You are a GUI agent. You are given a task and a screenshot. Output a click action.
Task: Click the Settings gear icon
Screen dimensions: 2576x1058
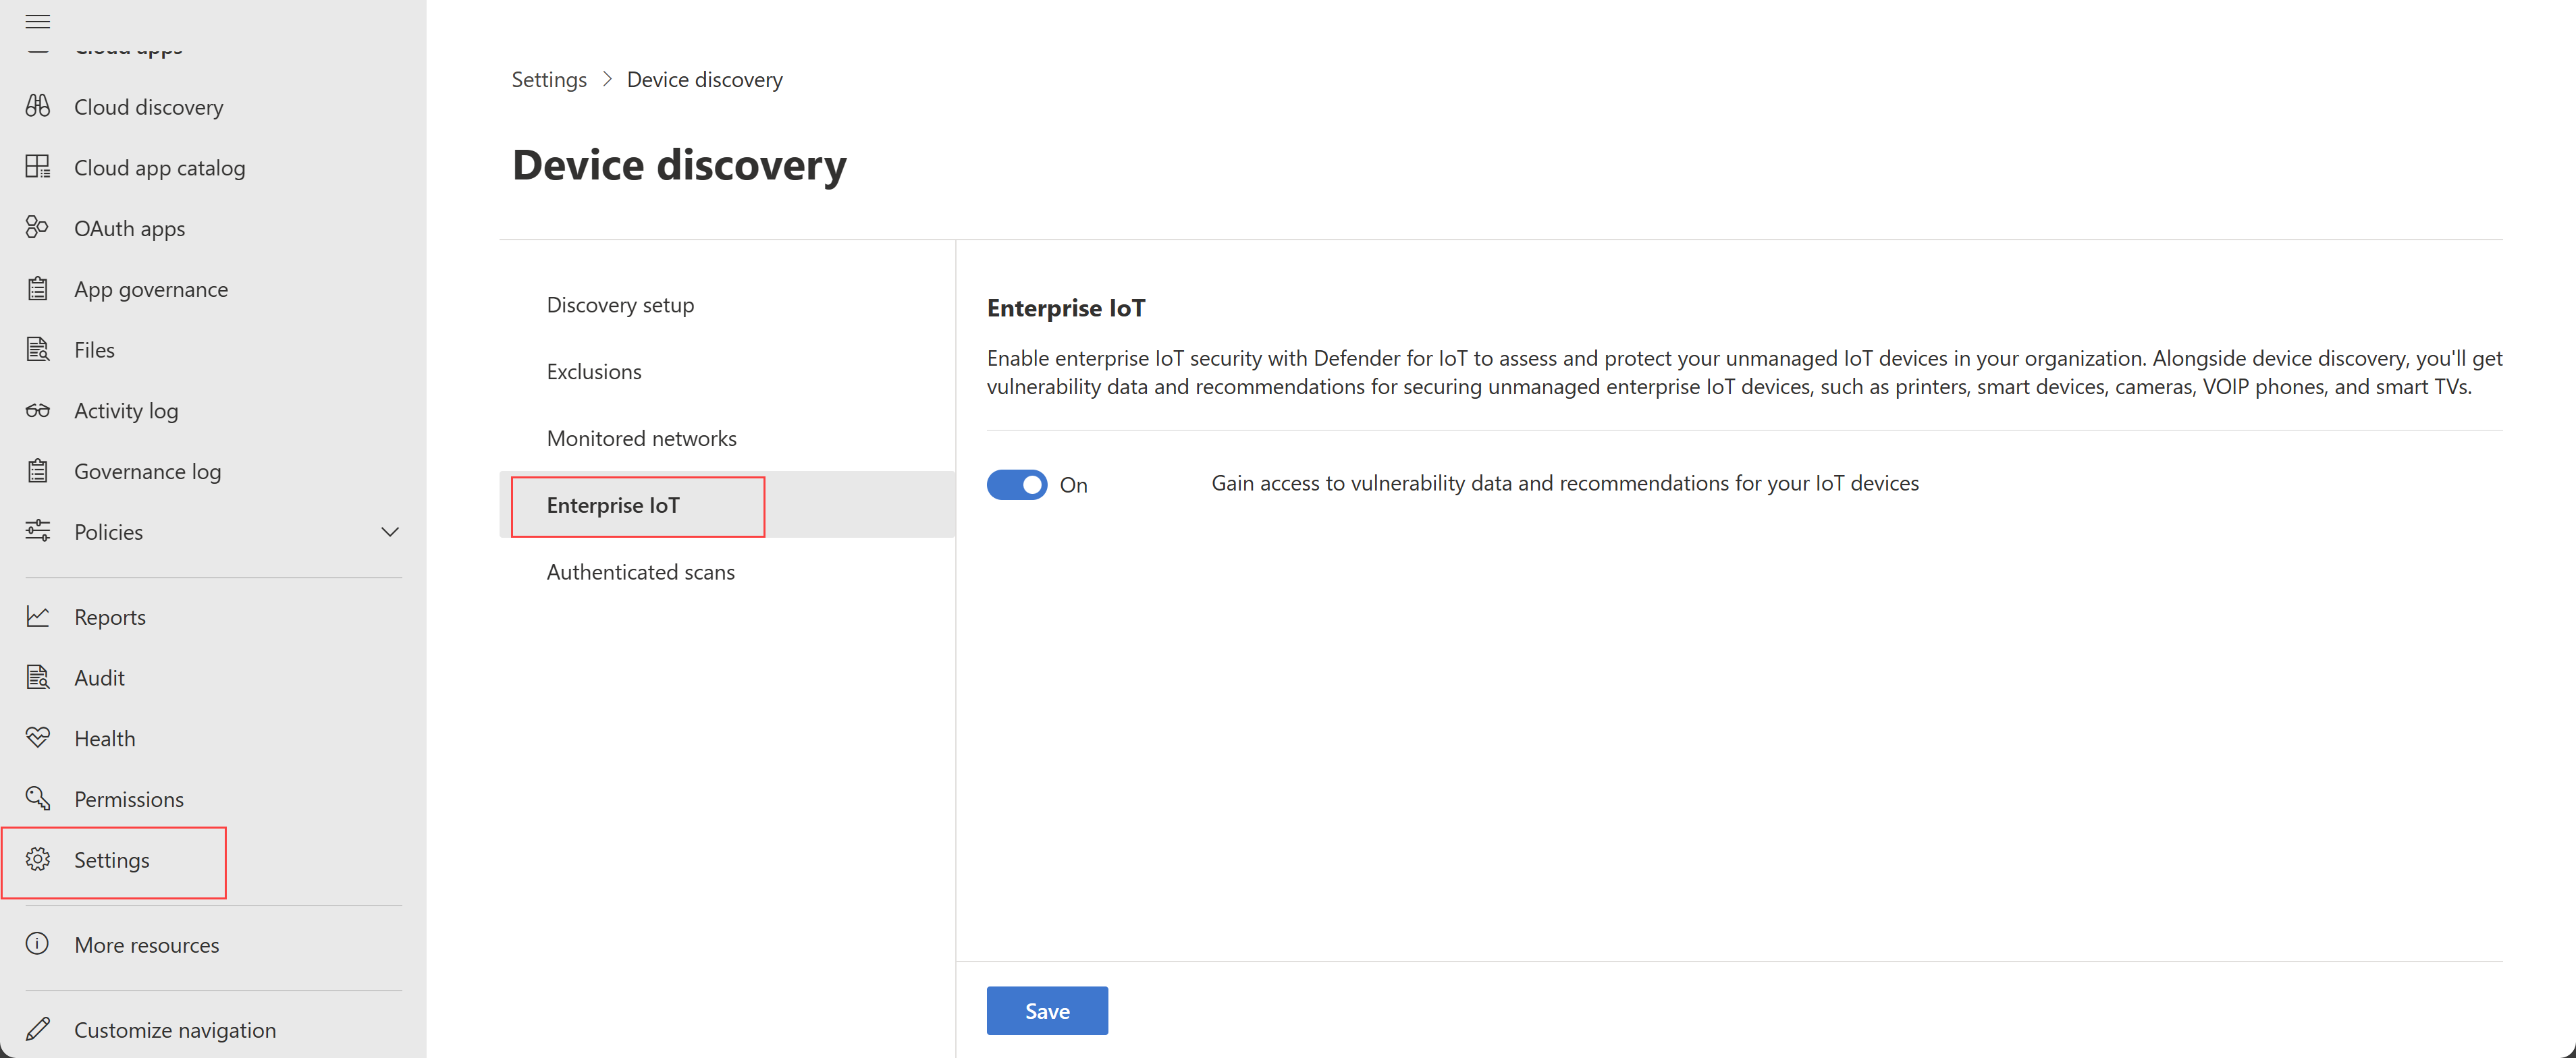click(41, 858)
